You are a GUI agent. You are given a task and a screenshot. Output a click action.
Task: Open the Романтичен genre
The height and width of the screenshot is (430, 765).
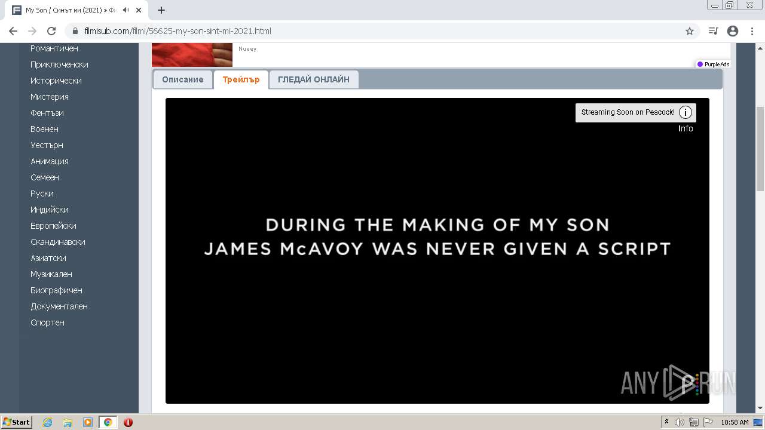tap(54, 48)
